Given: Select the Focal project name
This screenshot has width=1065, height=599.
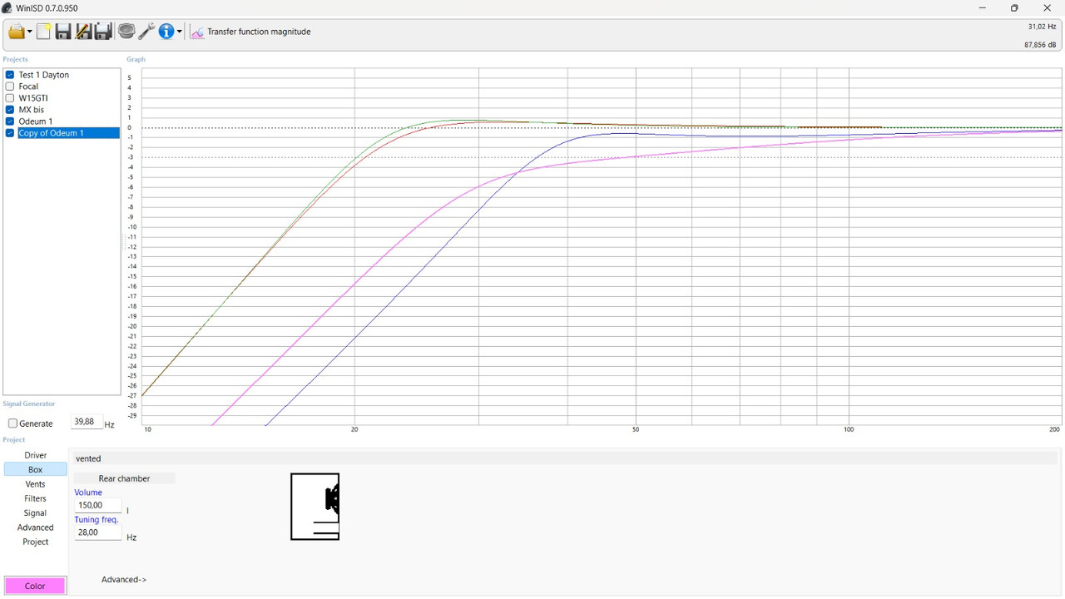Looking at the screenshot, I should click(28, 87).
